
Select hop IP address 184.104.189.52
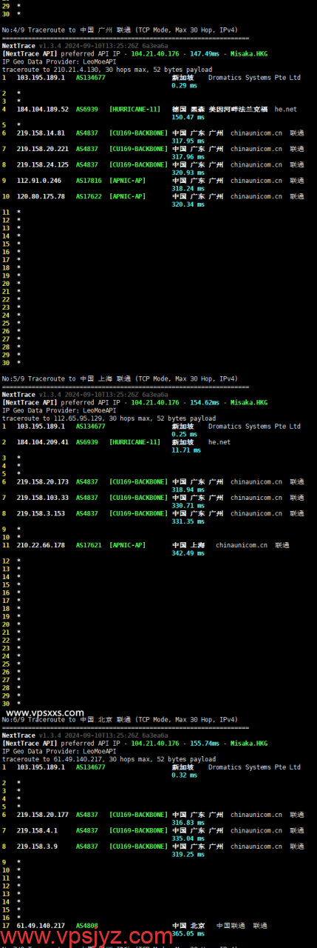click(x=43, y=109)
